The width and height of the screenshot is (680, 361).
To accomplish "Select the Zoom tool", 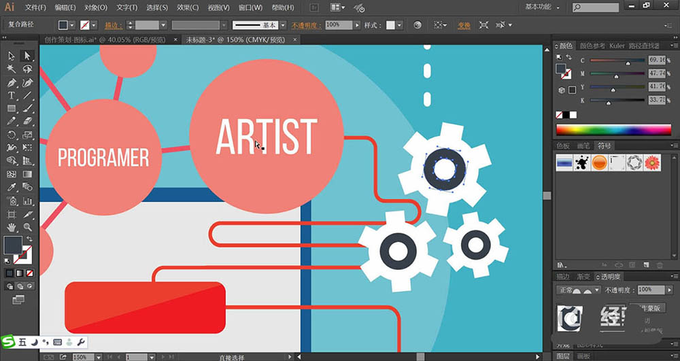I will click(x=27, y=227).
